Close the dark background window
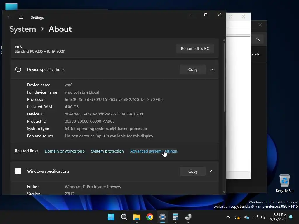The image size is (299, 224). 260,25
